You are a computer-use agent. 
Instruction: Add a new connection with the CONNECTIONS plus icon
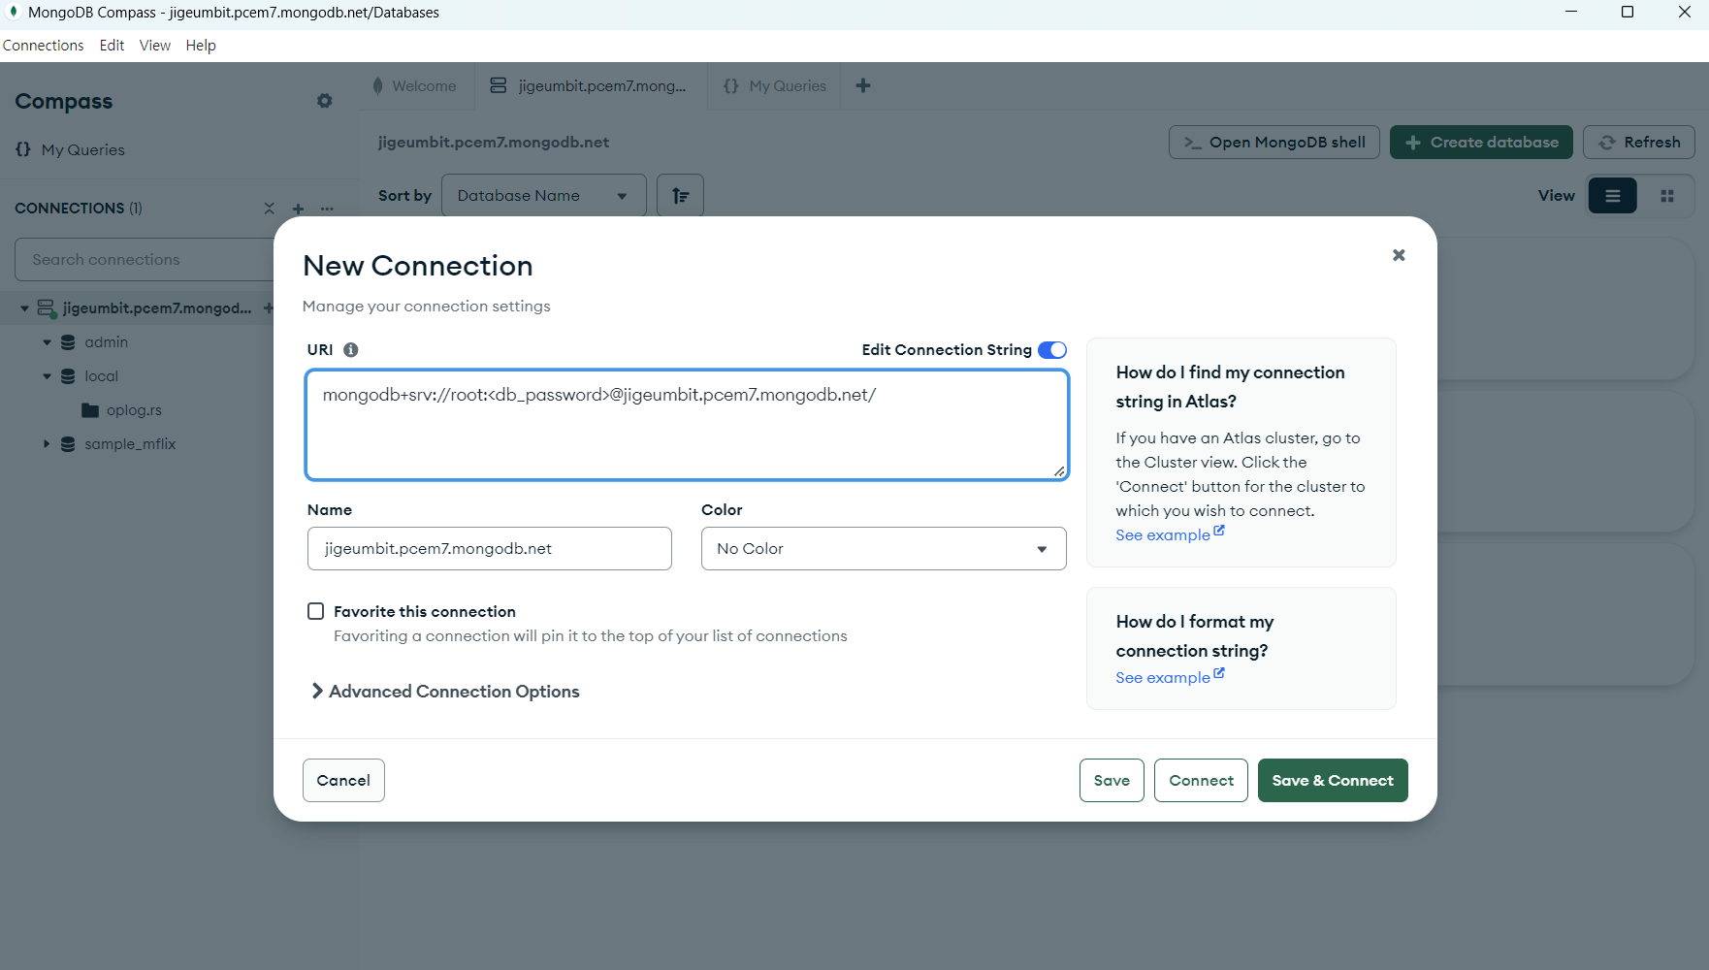299,209
